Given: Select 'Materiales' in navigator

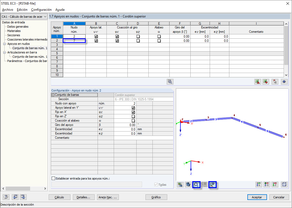Looking at the screenshot, I should coord(14,31).
